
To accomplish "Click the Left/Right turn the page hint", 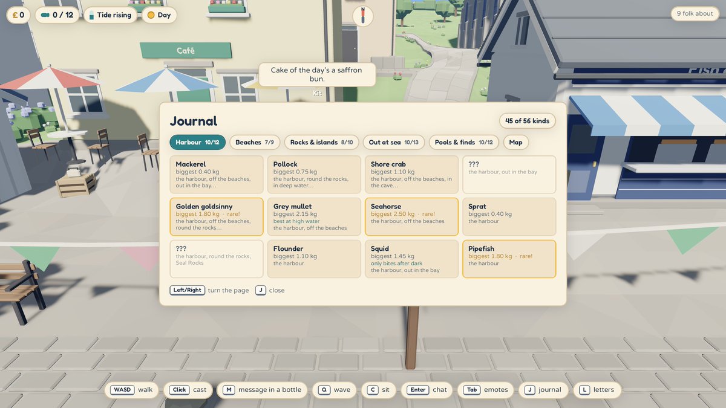I will [x=209, y=290].
